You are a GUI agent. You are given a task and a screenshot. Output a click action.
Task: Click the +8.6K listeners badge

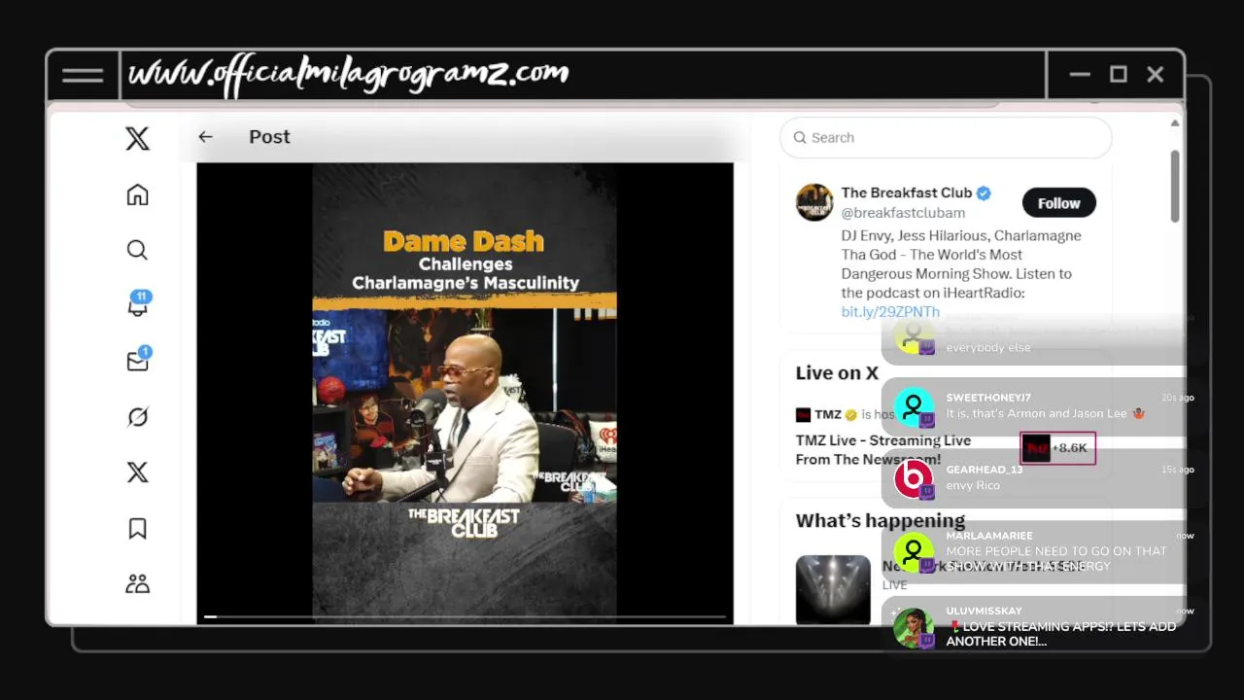1057,448
